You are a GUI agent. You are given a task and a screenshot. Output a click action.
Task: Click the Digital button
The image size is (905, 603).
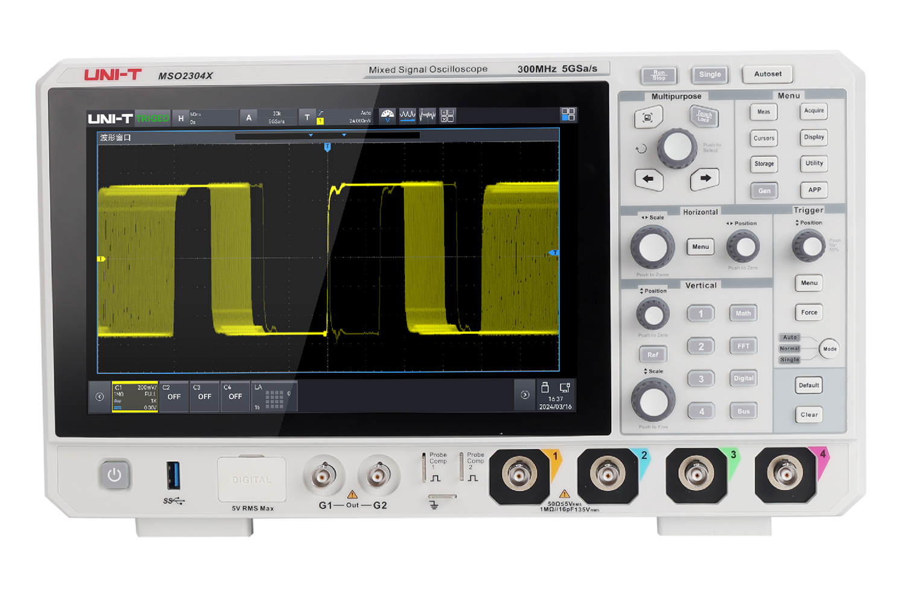[x=743, y=378]
